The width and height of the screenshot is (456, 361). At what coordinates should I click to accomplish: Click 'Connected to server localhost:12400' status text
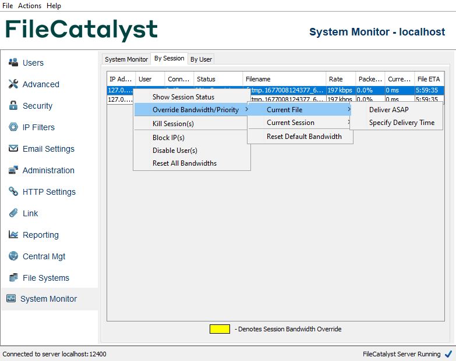[x=54, y=354]
